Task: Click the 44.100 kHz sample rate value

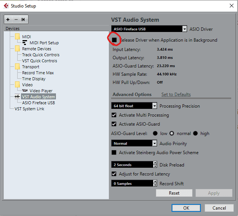Action: pos(167,74)
